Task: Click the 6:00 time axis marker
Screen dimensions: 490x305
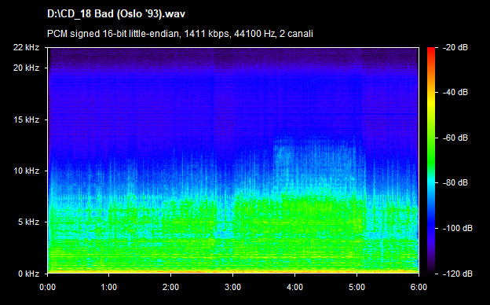Action: tap(419, 287)
